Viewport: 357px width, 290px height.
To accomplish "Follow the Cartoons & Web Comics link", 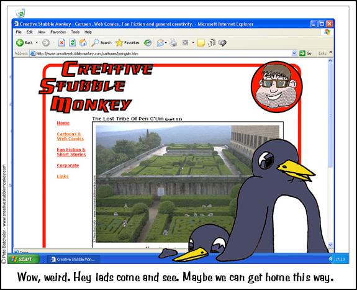I will (x=70, y=136).
